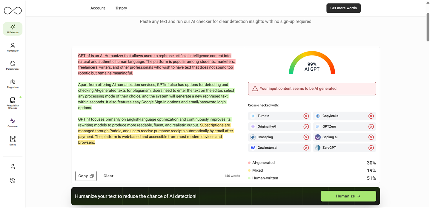The width and height of the screenshot is (430, 208).
Task: Click the 99% AI GPT gauge
Action: point(312,63)
